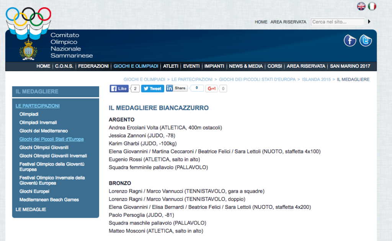Go to LE PARTECIPAZIONI breadcrumb
Viewport: 392px width, 241px height.
[192, 80]
